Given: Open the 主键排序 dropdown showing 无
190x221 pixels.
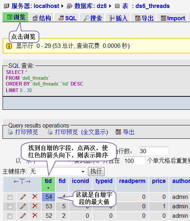Looking at the screenshot, I should coord(57,171).
